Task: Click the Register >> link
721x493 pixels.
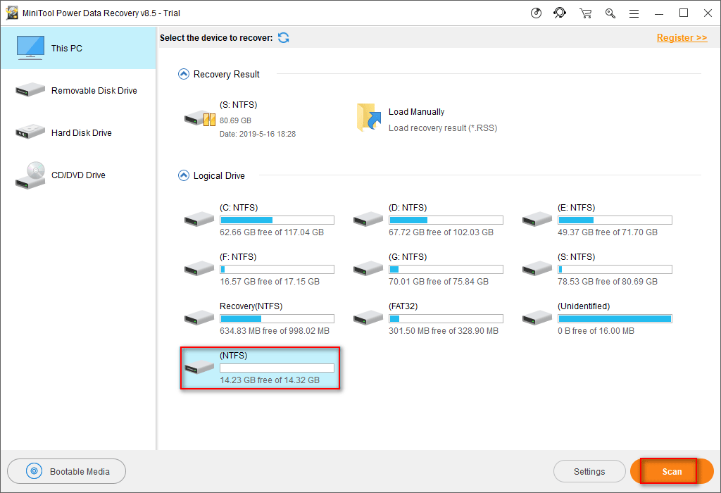Action: 682,38
